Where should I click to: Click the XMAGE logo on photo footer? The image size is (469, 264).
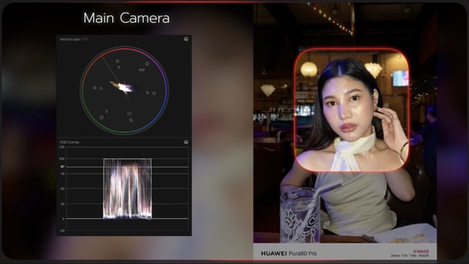click(x=421, y=252)
